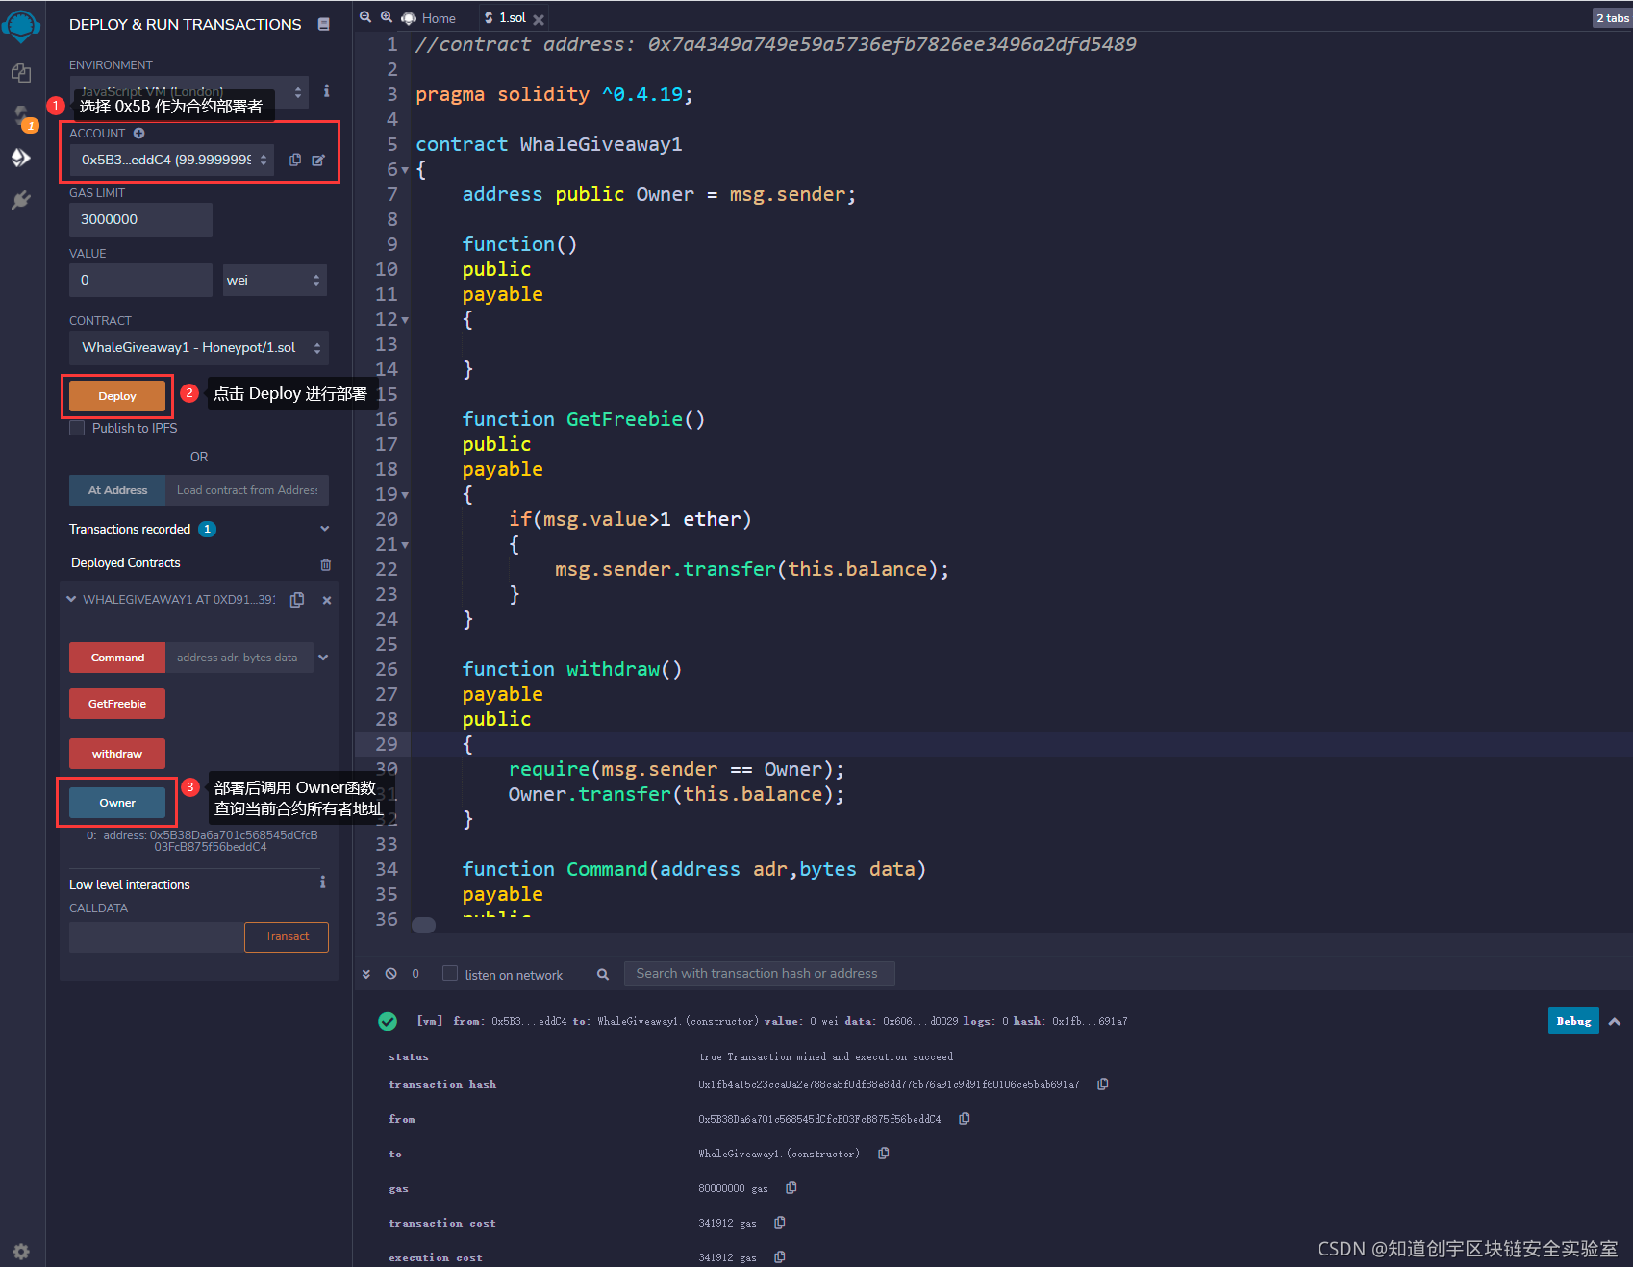1633x1267 pixels.
Task: Toggle the terminal collapse double-chevron icon
Action: coord(366,974)
